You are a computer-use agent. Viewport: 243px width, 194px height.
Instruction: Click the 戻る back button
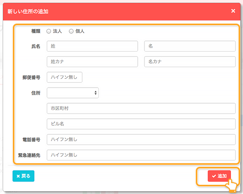(23, 176)
